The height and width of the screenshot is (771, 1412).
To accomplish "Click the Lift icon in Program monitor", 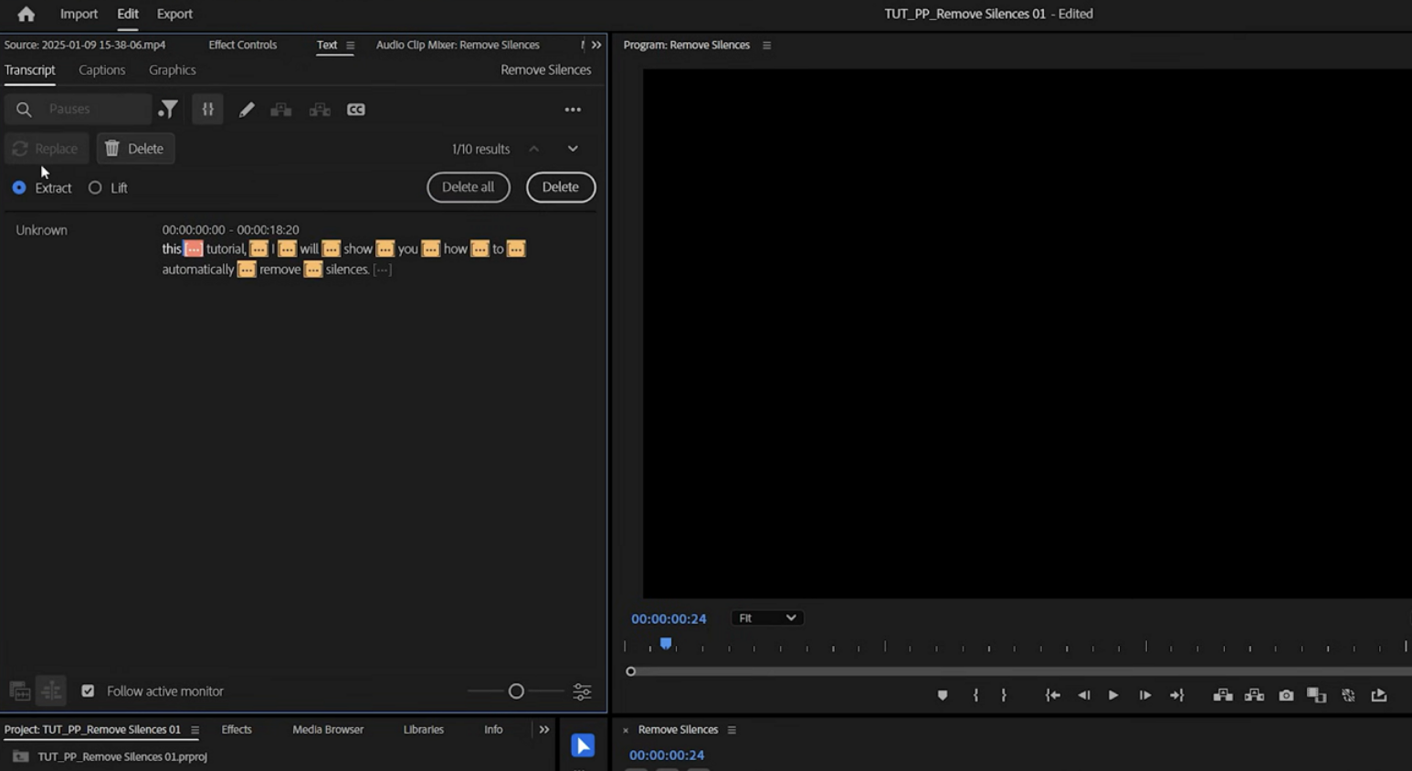I will pos(1223,695).
